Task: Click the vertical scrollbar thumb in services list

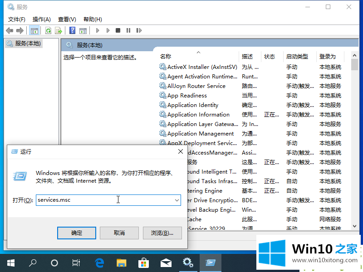Action: click(354, 64)
